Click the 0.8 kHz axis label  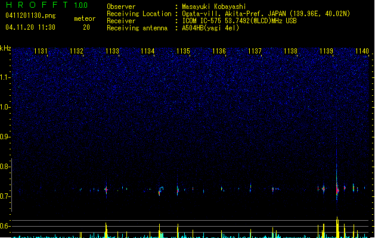5,167
